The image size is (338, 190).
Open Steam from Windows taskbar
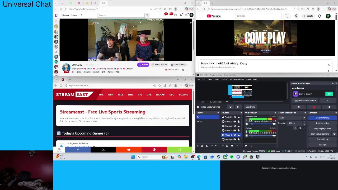pos(219,157)
